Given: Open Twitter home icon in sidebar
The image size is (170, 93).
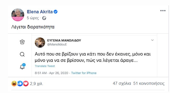Looking at the screenshot, I should click(x=22, y=42).
